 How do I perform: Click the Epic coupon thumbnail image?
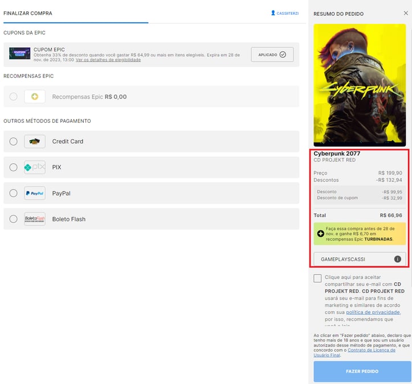(20, 53)
